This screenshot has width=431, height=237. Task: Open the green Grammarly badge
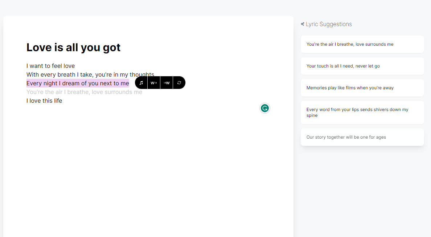coord(265,108)
